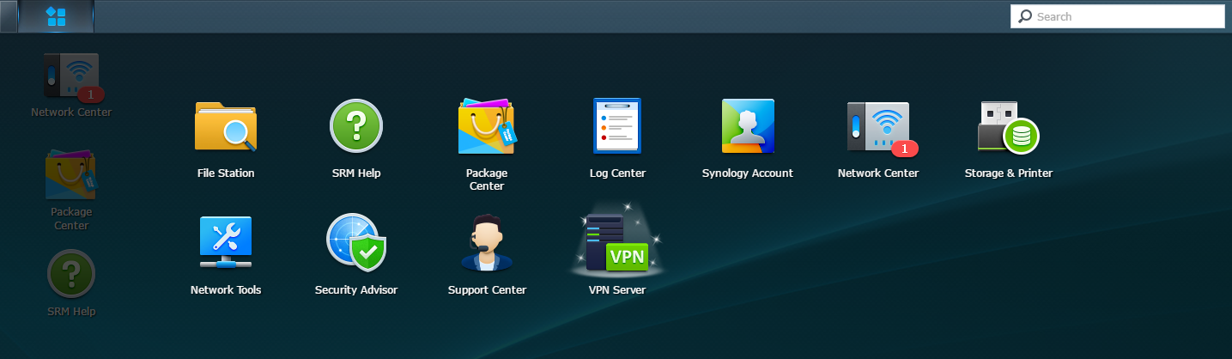Click the Support Center label text
Image resolution: width=1232 pixels, height=359 pixels.
click(x=487, y=289)
